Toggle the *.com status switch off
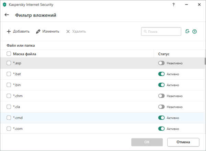The image size is (206, 151). (161, 129)
